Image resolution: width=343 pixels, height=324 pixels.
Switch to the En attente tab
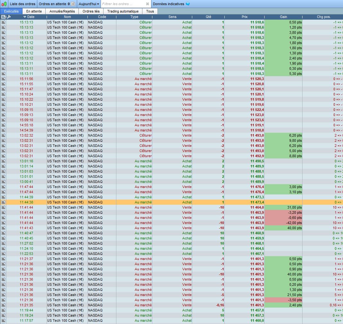coord(34,11)
